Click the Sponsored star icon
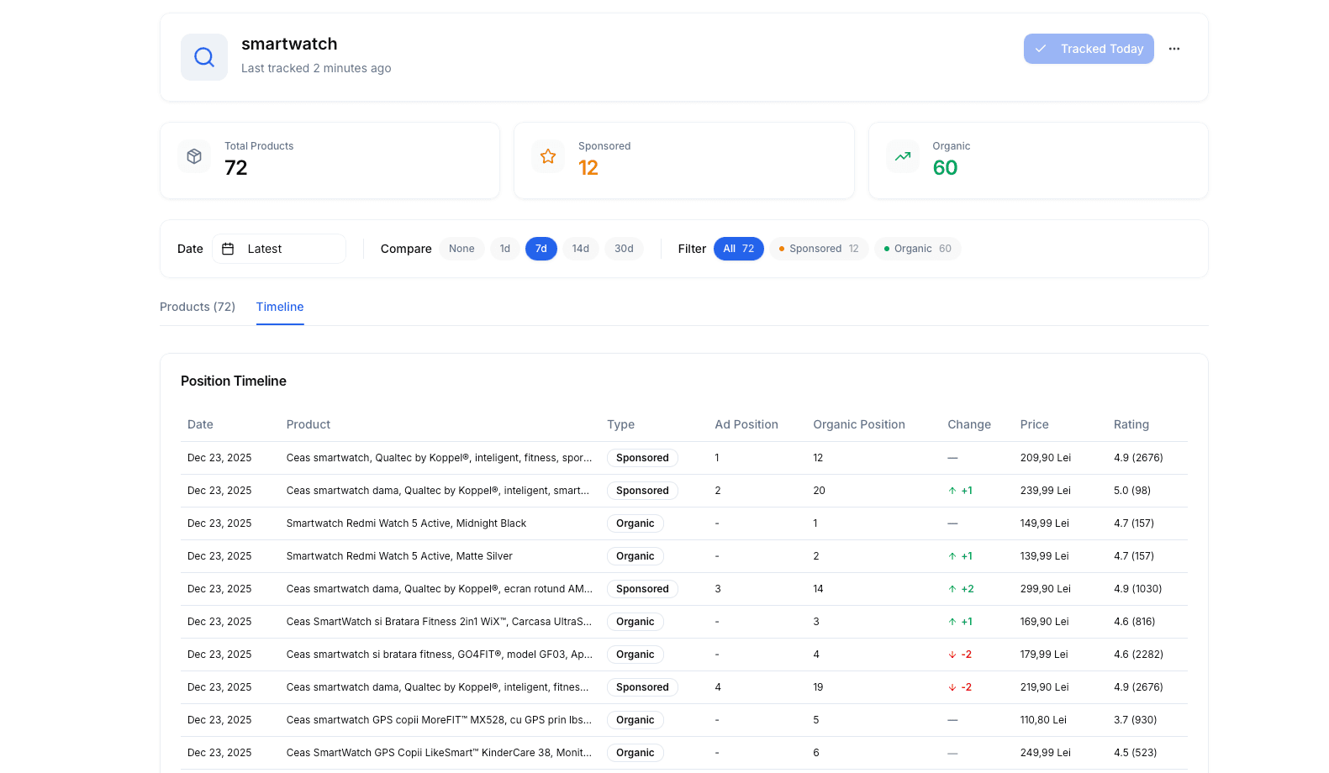Image resolution: width=1329 pixels, height=773 pixels. 548,156
